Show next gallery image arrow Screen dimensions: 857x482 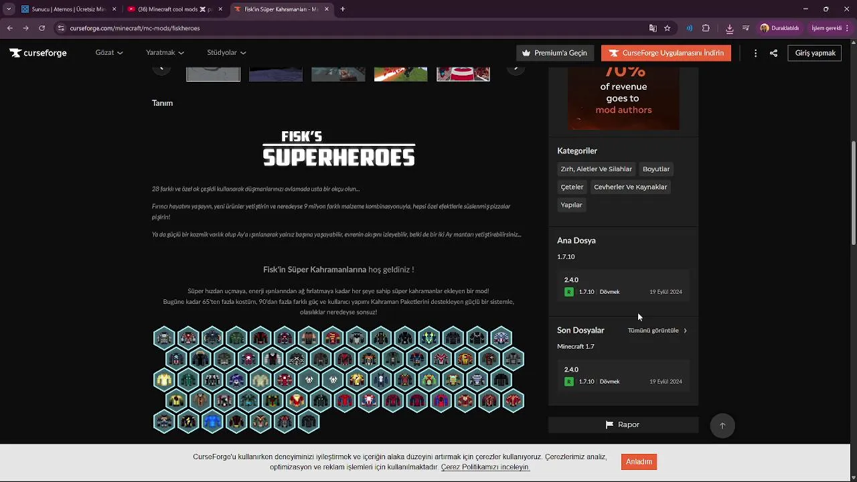516,68
